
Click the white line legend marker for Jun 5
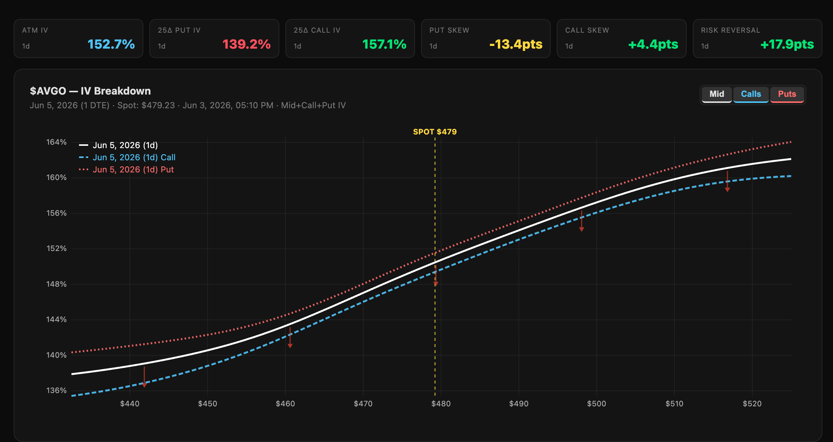point(84,145)
